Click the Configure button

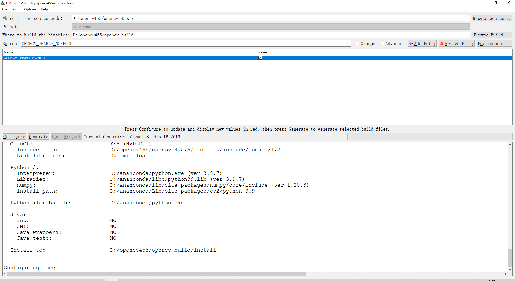(14, 136)
